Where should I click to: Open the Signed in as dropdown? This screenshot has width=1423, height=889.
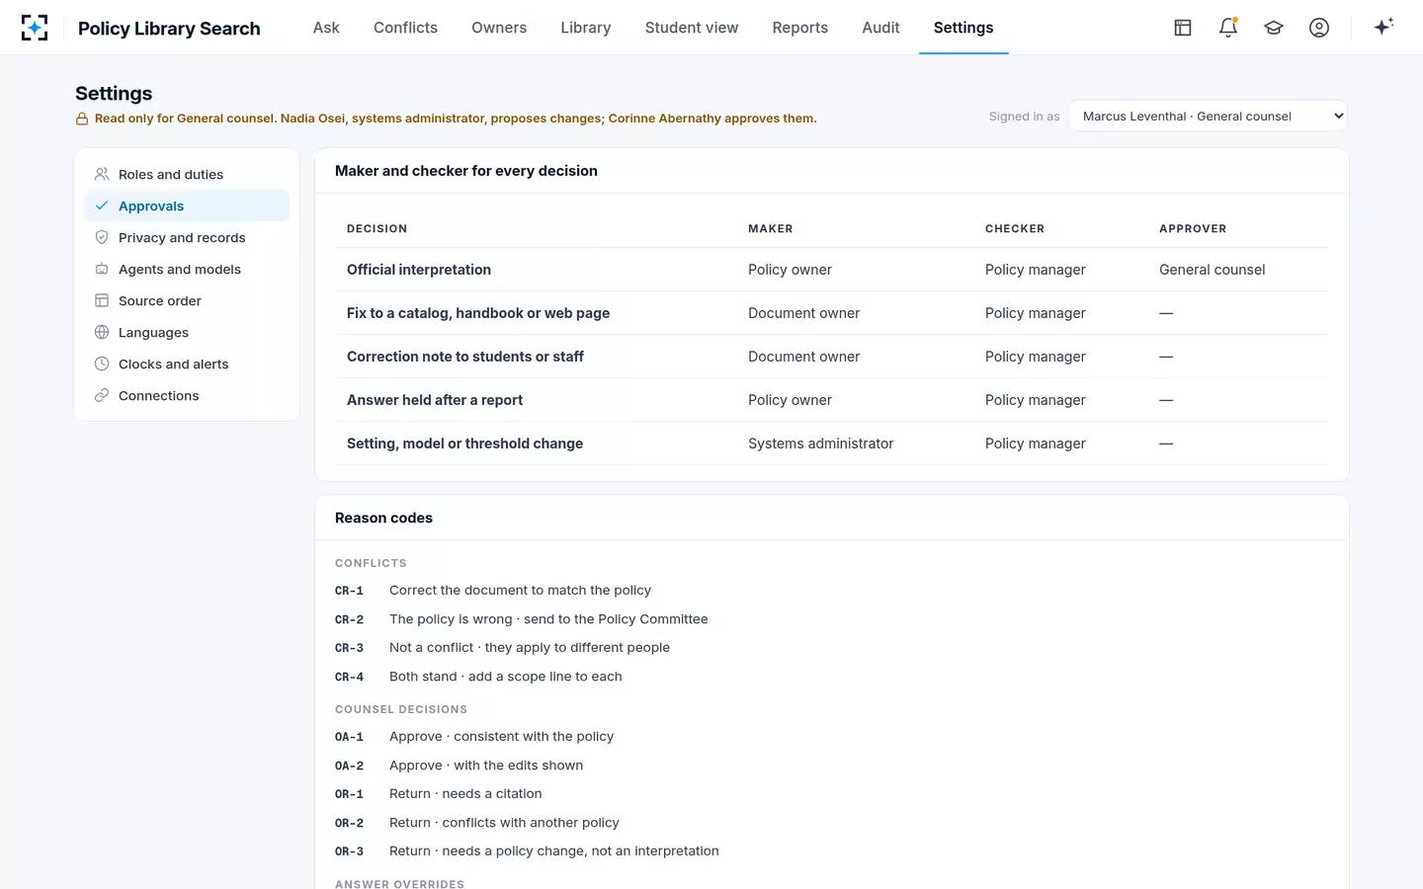1208,116
